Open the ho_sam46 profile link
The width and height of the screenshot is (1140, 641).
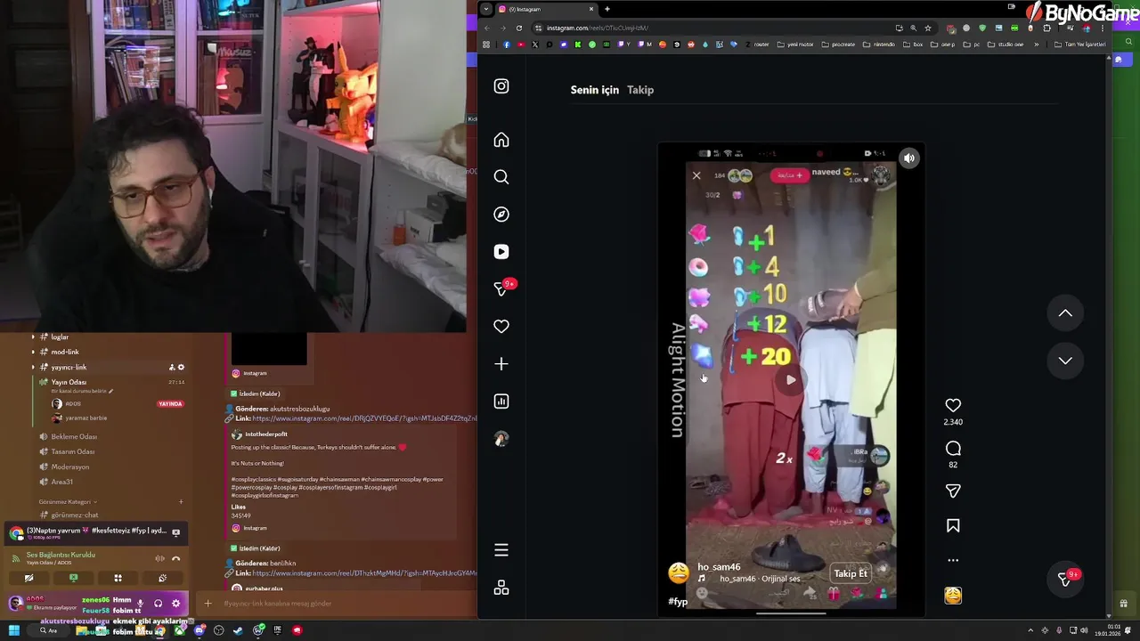coord(719,567)
